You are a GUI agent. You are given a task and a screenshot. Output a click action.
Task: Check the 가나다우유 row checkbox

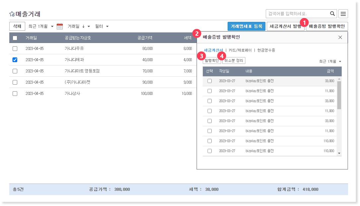point(15,49)
